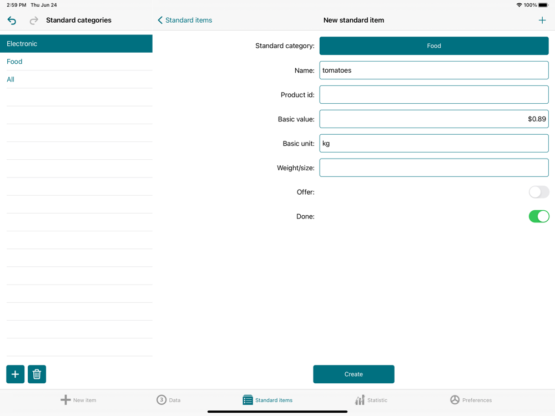Tap the Offer: label

click(305, 192)
